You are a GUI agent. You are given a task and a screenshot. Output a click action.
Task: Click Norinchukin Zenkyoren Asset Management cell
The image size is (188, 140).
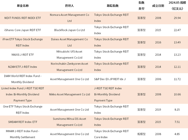click(69, 67)
